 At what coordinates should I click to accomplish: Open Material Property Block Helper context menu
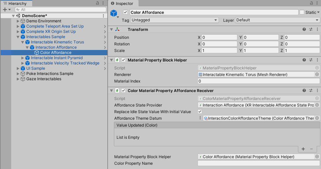(317, 60)
